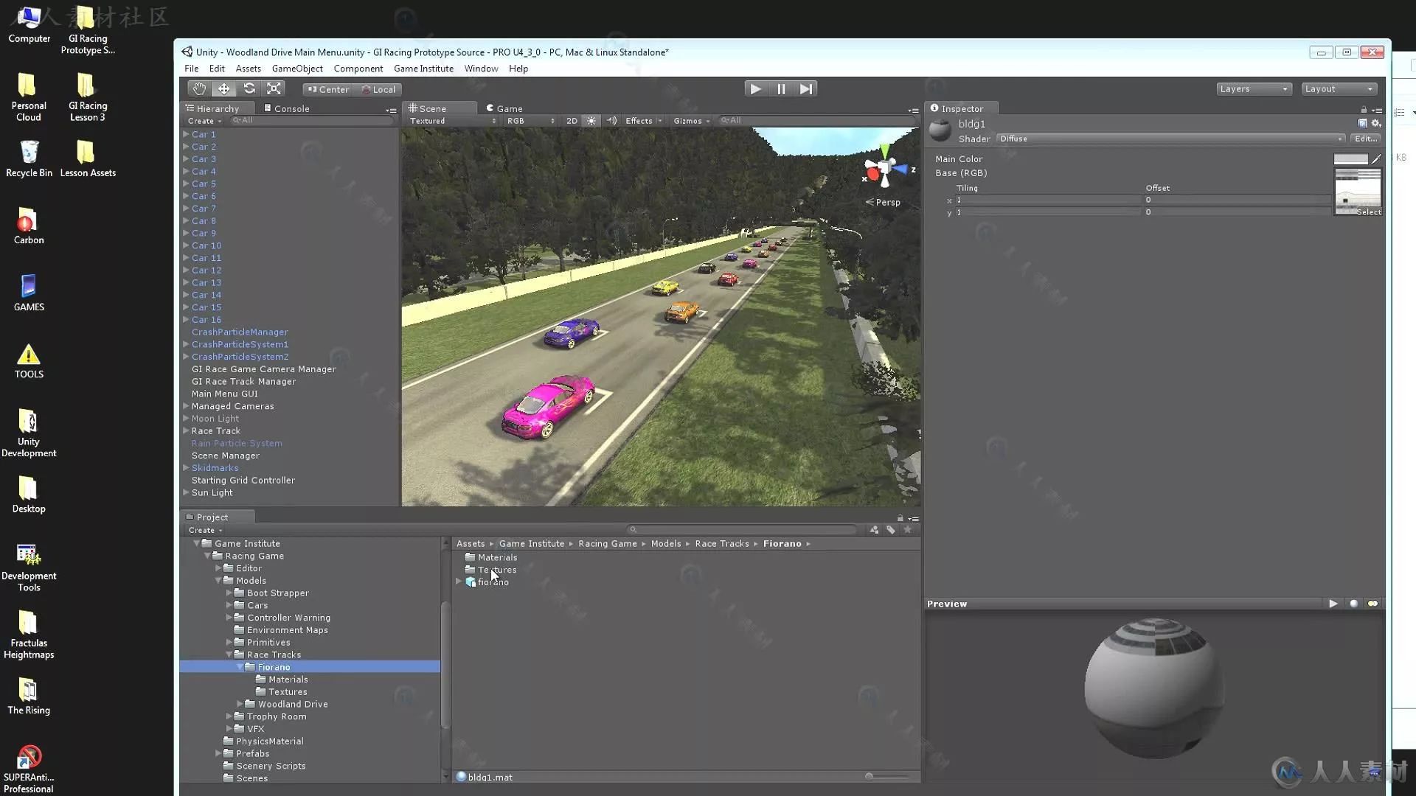Open the Gizmos dropdown

click(691, 121)
